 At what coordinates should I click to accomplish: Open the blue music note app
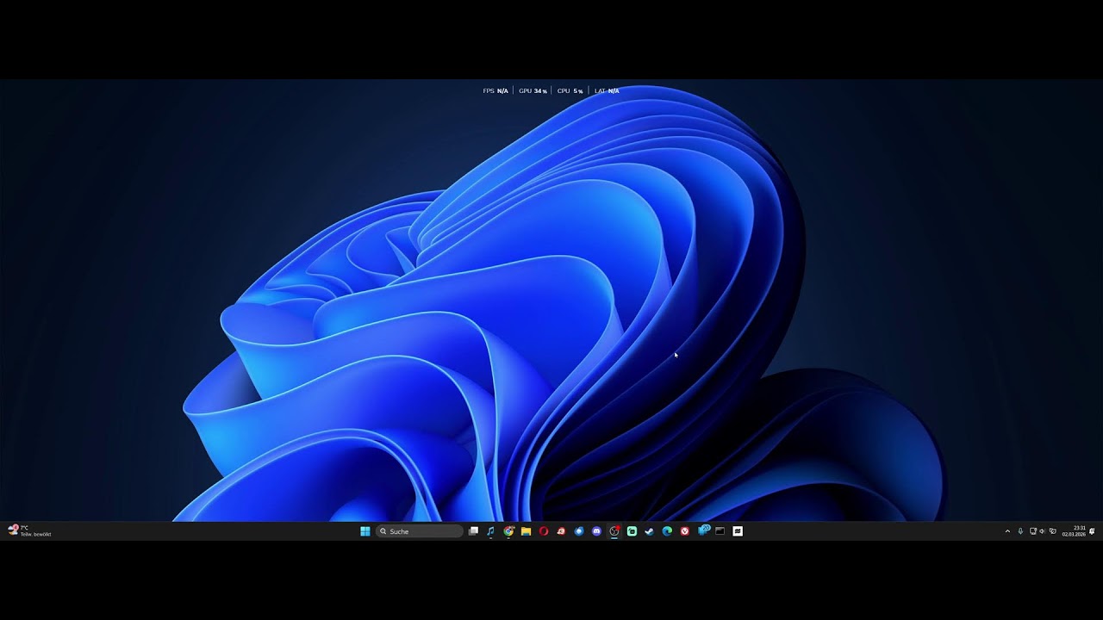click(x=490, y=531)
